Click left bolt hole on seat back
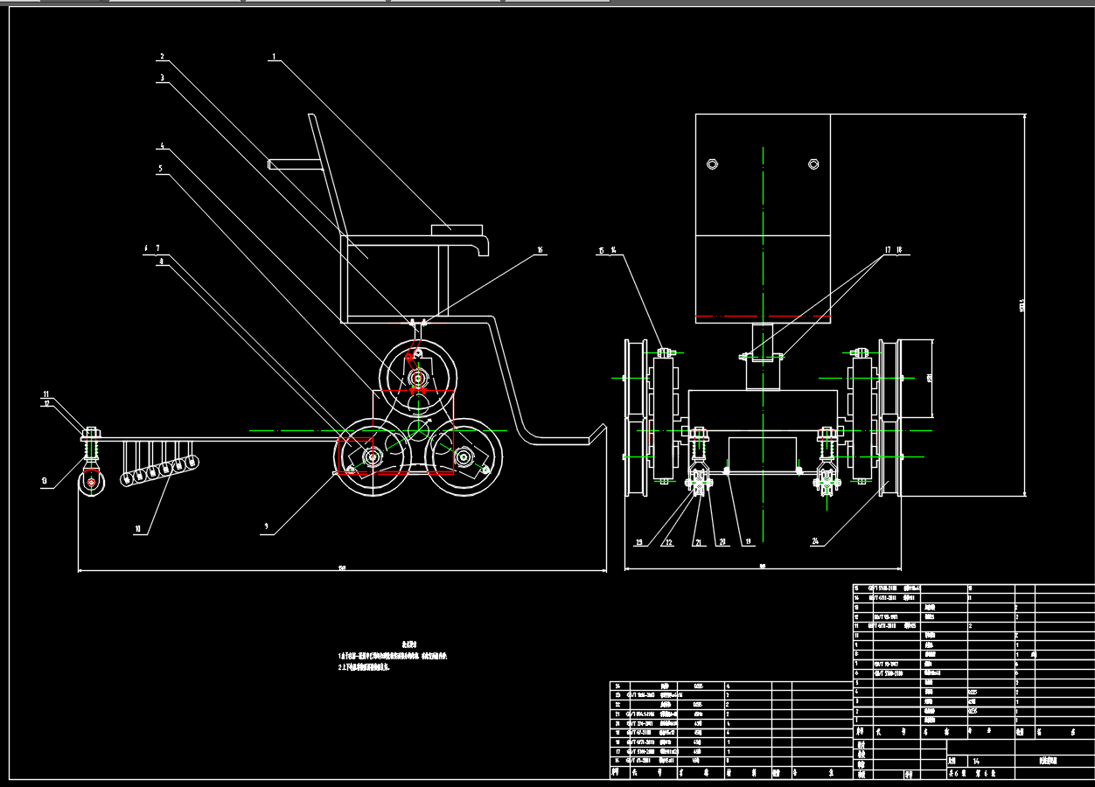The width and height of the screenshot is (1095, 787). (x=713, y=164)
